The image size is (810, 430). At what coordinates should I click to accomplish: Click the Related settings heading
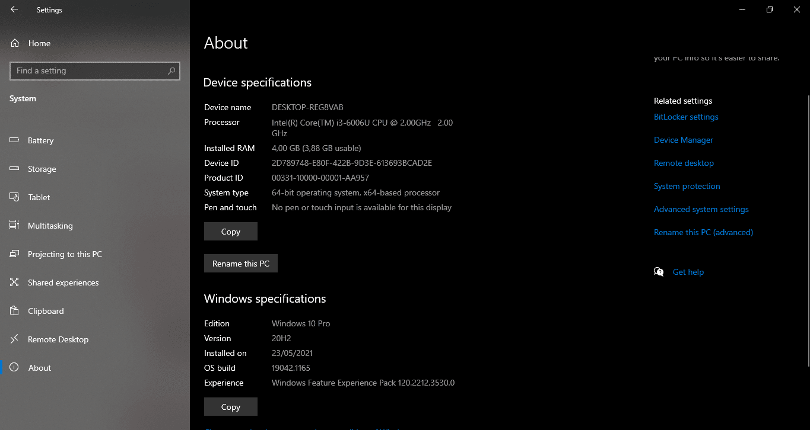(683, 101)
